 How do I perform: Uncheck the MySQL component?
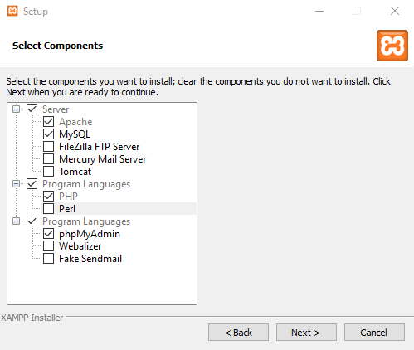(x=49, y=134)
